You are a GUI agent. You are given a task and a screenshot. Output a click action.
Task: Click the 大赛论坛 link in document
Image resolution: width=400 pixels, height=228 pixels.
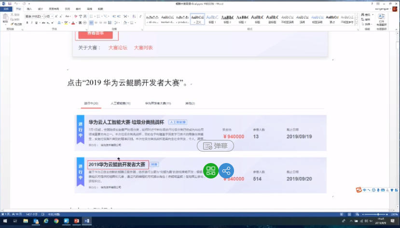(x=118, y=48)
